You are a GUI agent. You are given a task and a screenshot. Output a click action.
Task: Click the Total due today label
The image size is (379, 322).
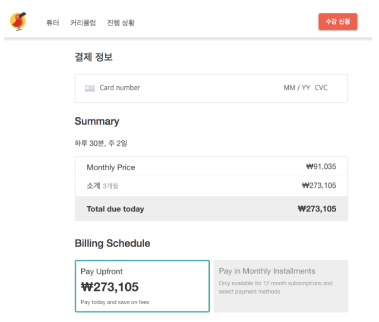115,209
